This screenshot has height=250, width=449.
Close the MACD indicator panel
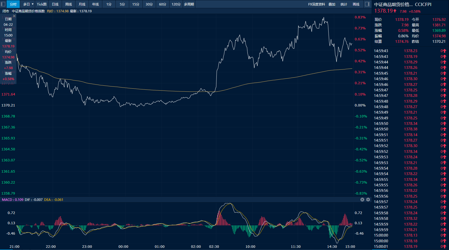(x=362, y=200)
